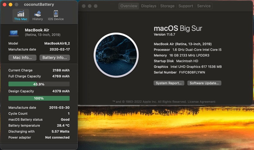Click the 5.57 Watts discharging value

[x=60, y=131]
